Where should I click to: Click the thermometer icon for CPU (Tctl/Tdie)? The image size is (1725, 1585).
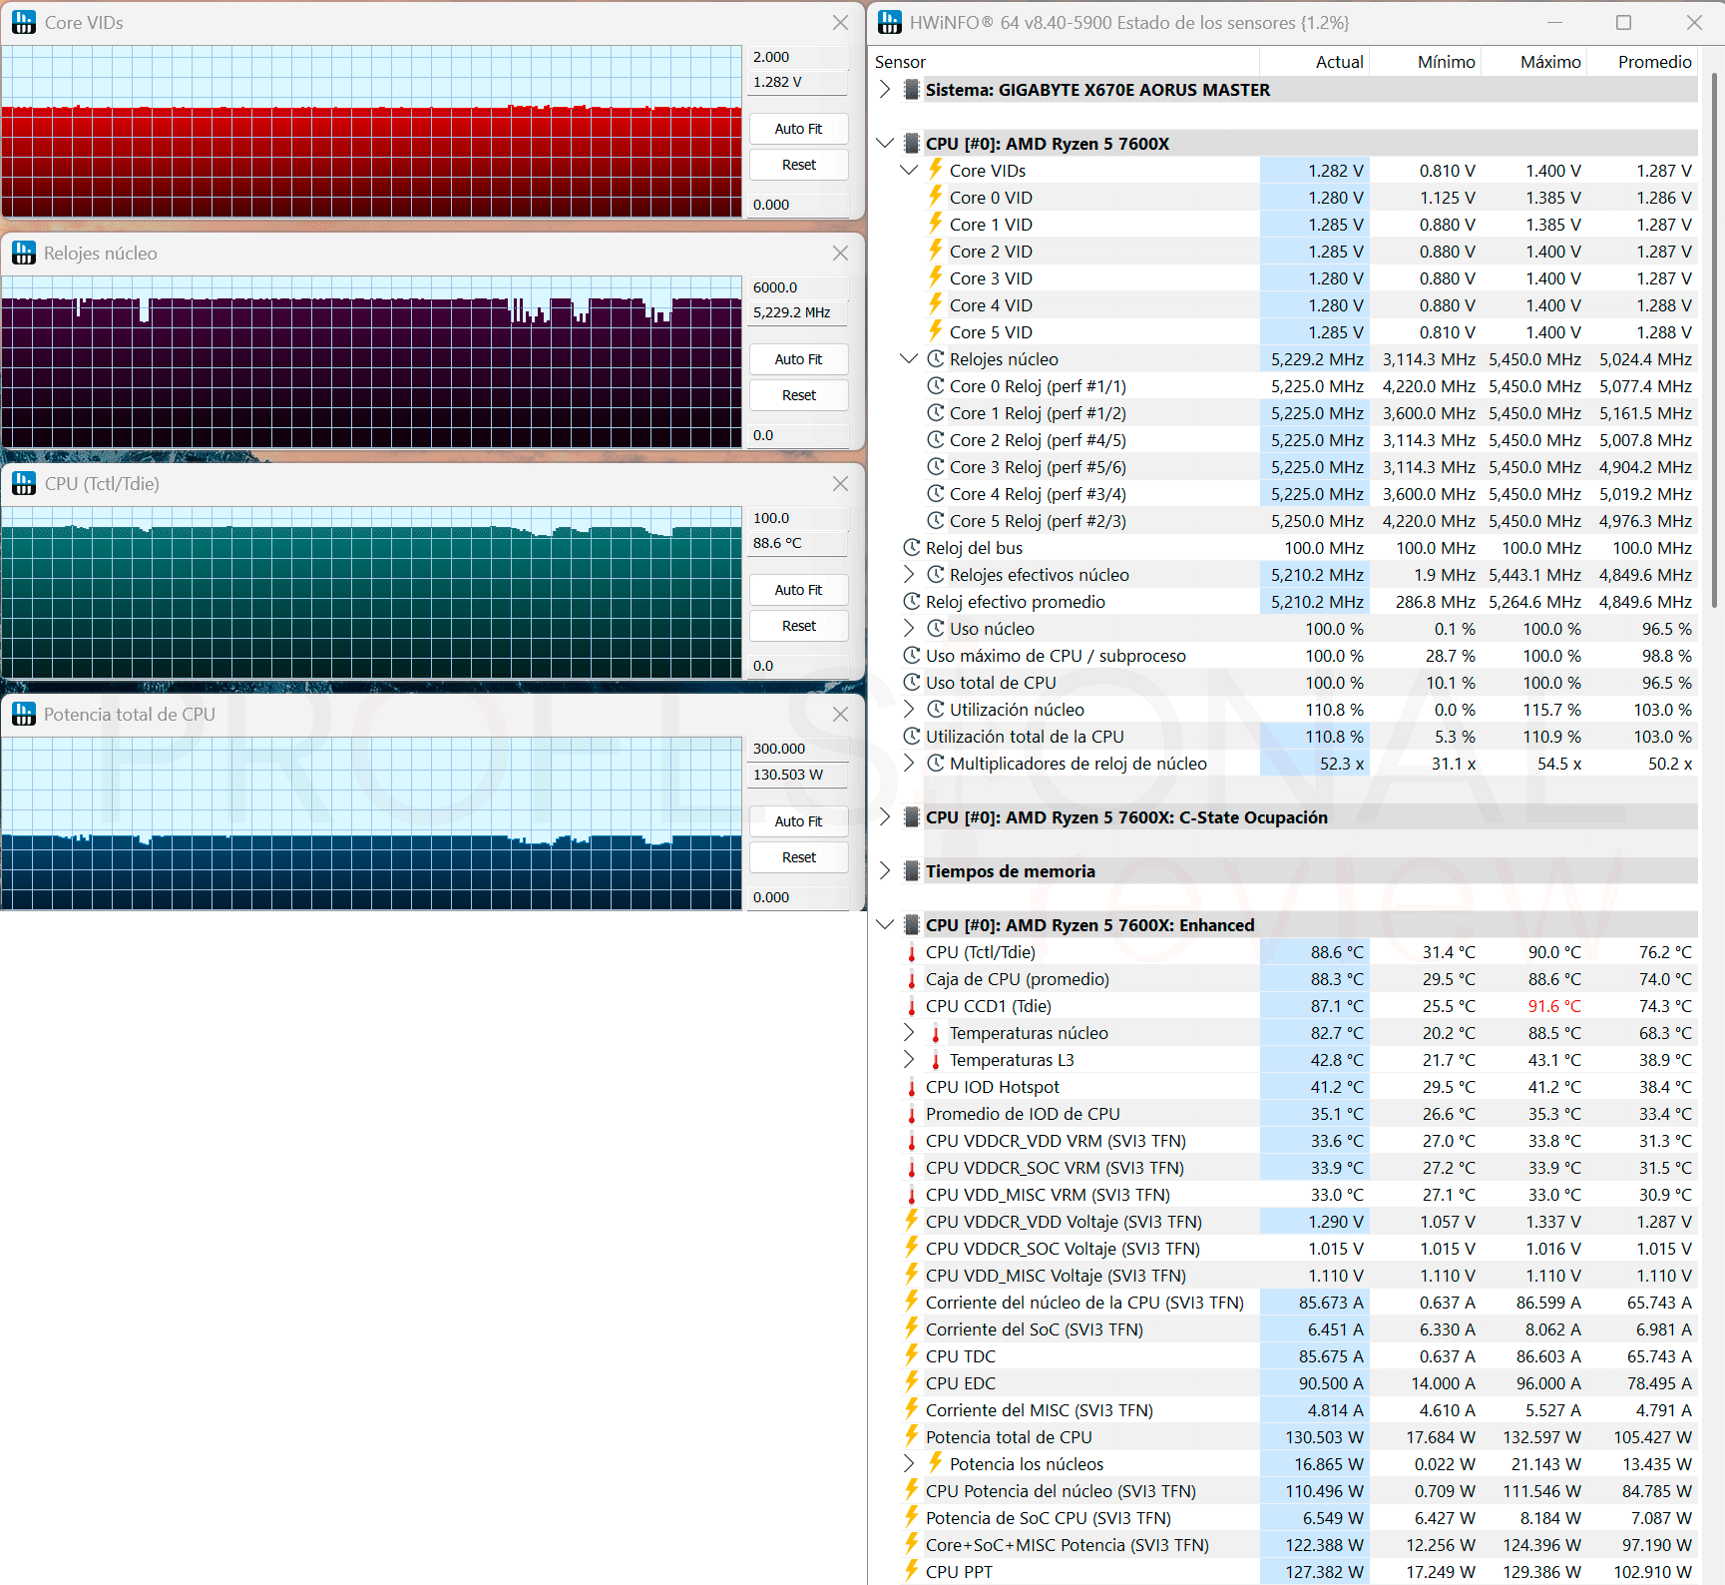[912, 952]
